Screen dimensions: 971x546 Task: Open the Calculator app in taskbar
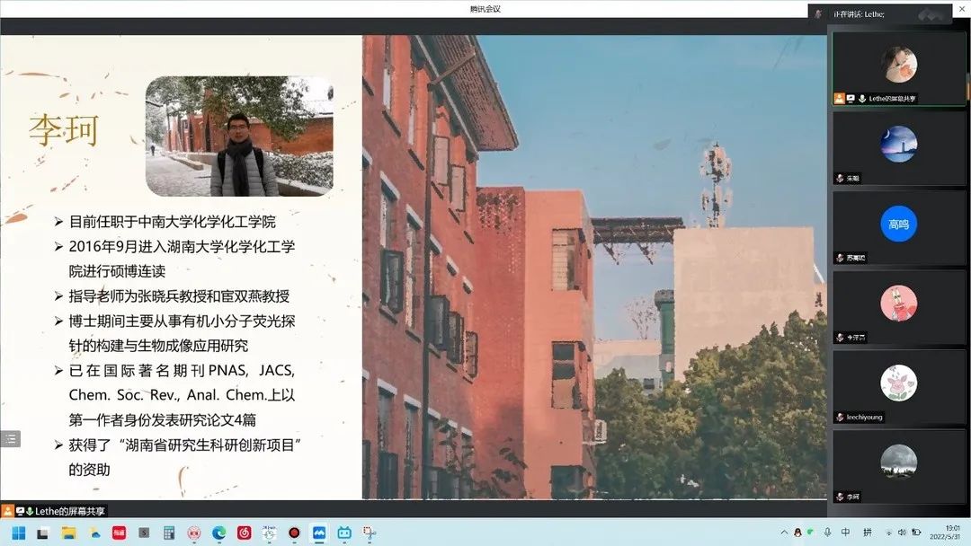click(x=168, y=533)
